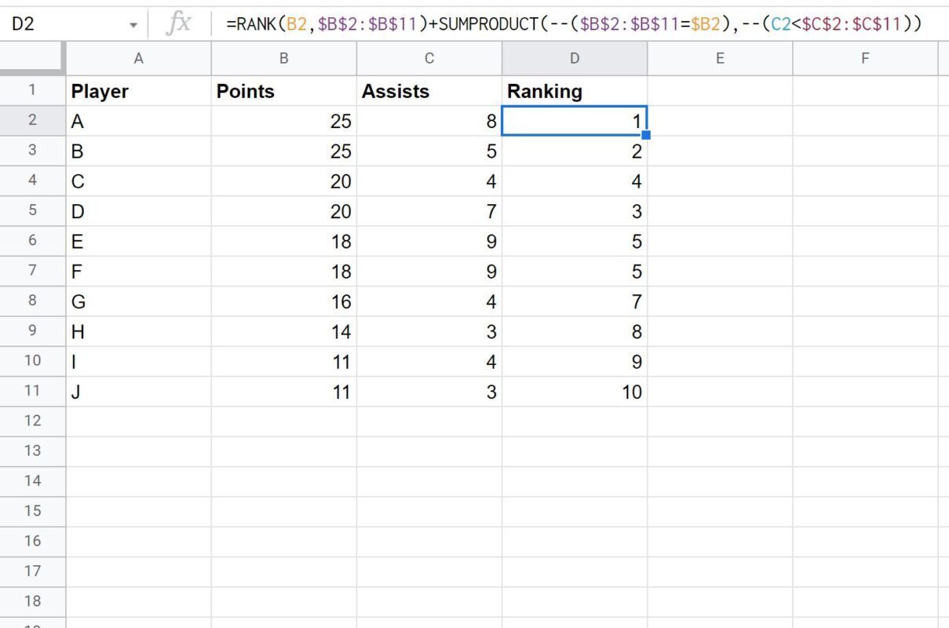949x628 pixels.
Task: Open the Name box dropdown arrow
Action: click(133, 25)
